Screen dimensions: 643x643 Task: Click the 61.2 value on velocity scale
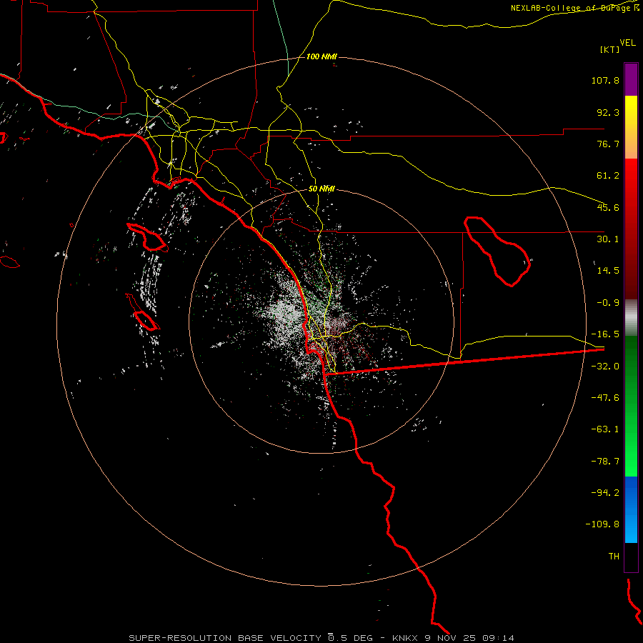click(608, 176)
